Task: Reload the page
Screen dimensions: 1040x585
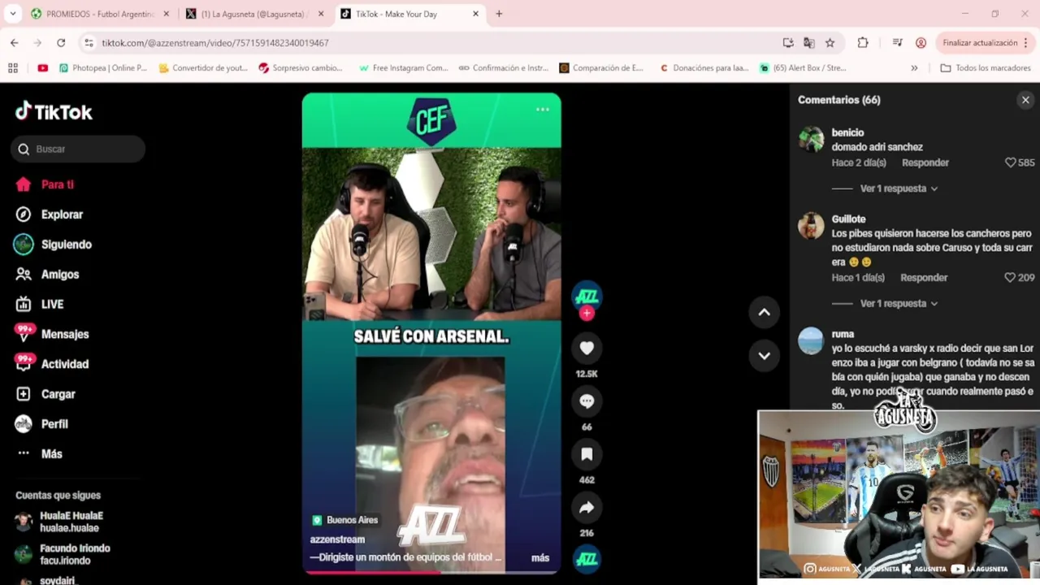Action: (x=61, y=42)
